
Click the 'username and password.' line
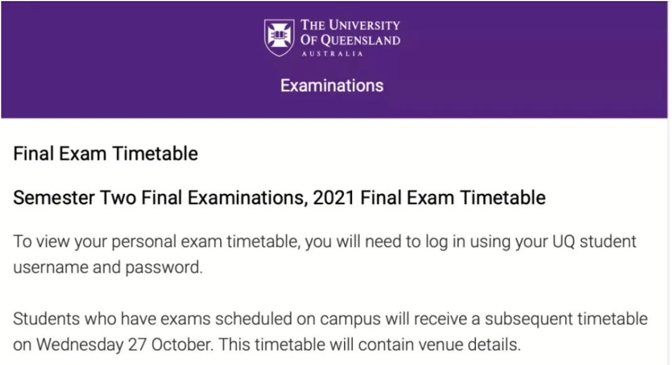tap(108, 268)
